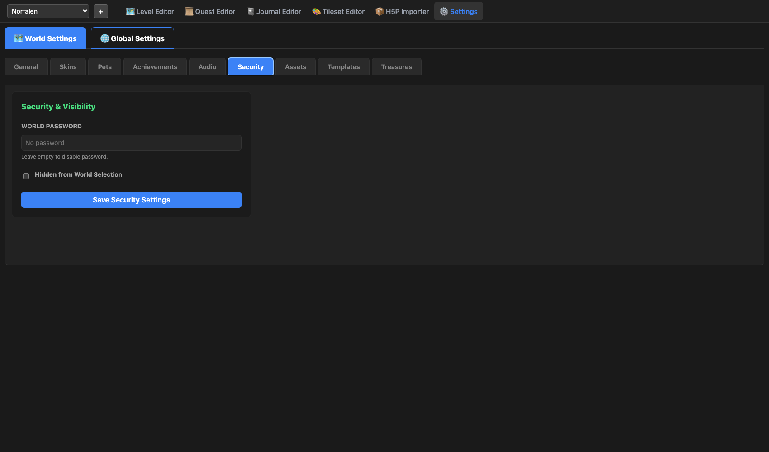The image size is (769, 452).
Task: Open the Quest Editor scroll icon
Action: [x=189, y=12]
